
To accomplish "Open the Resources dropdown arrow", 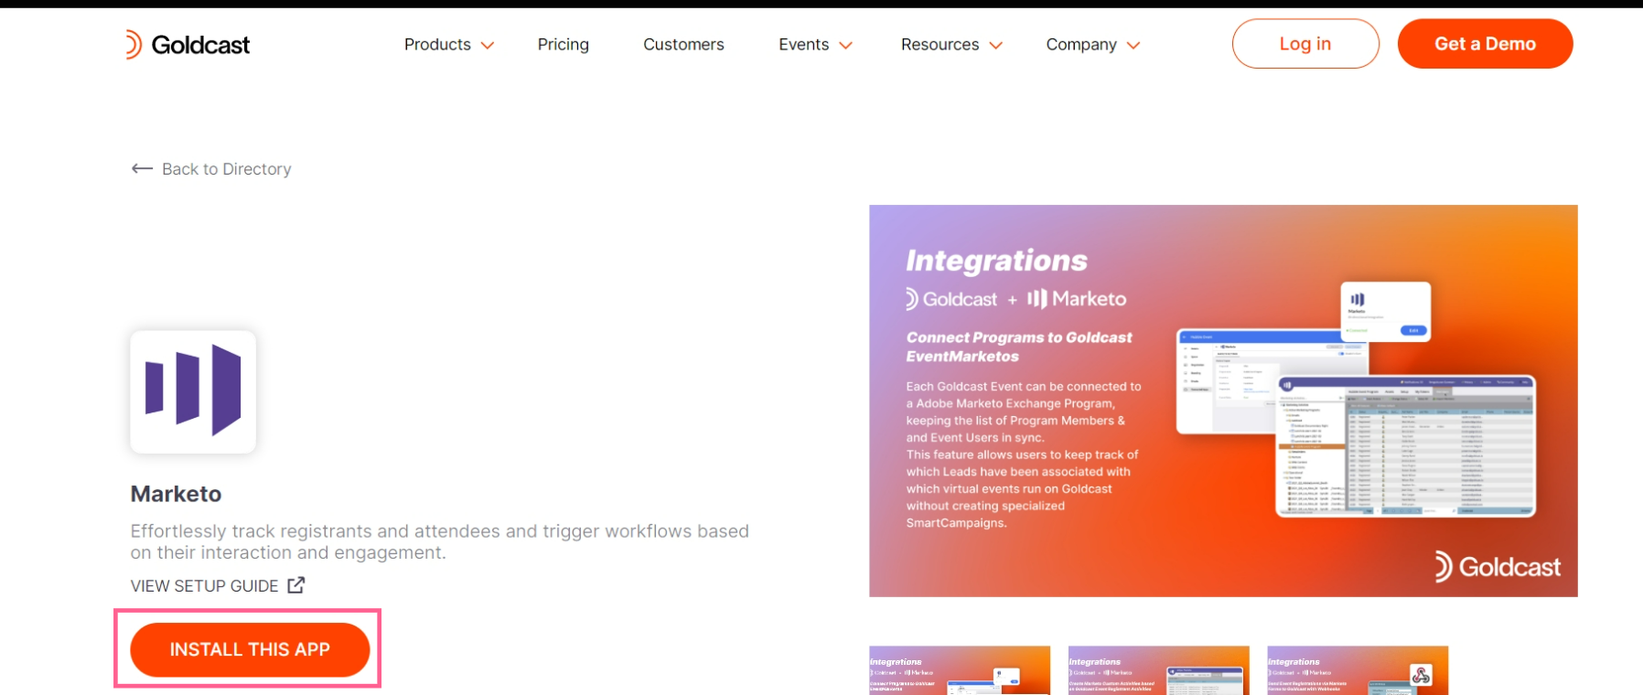I will click(x=996, y=46).
